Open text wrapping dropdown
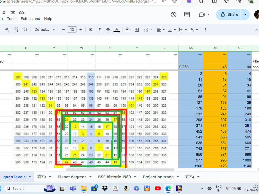259x194 pixels. (183, 30)
